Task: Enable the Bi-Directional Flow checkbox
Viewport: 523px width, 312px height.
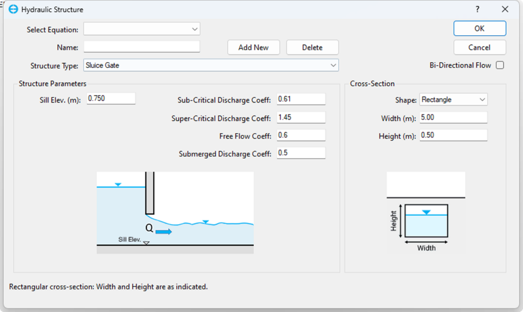Action: (500, 65)
